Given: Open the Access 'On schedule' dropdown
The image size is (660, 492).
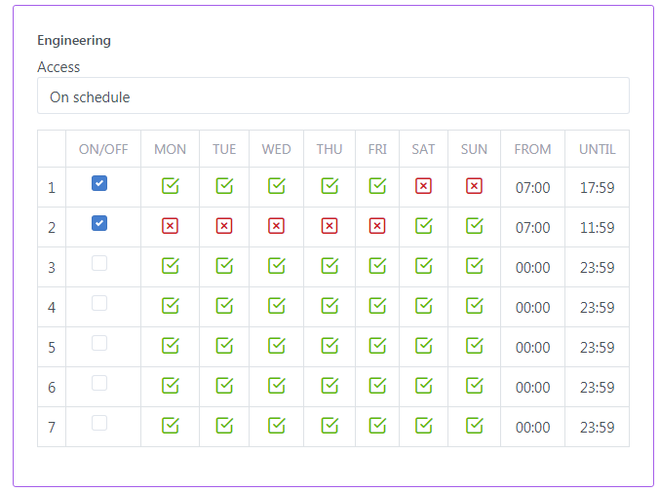Looking at the screenshot, I should coord(332,96).
